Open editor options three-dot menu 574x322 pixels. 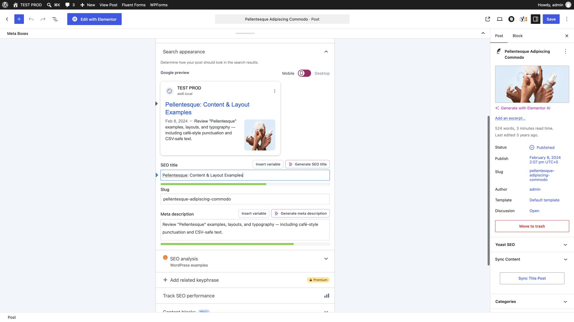pos(567,19)
